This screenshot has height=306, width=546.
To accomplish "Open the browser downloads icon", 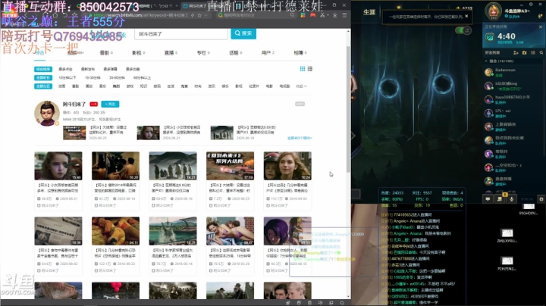I will coord(335,15).
